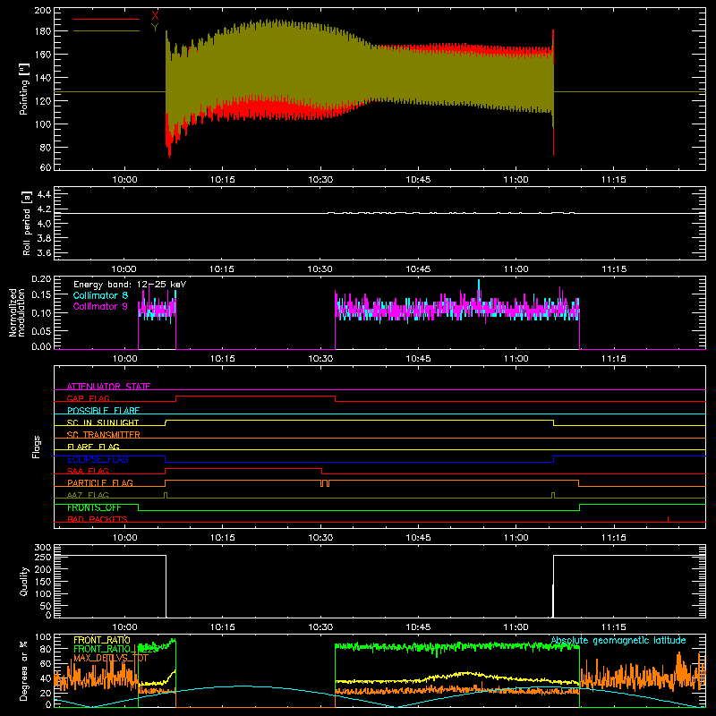This screenshot has width=716, height=716.
Task: Select the Pointing axis title
Action: pos(24,89)
